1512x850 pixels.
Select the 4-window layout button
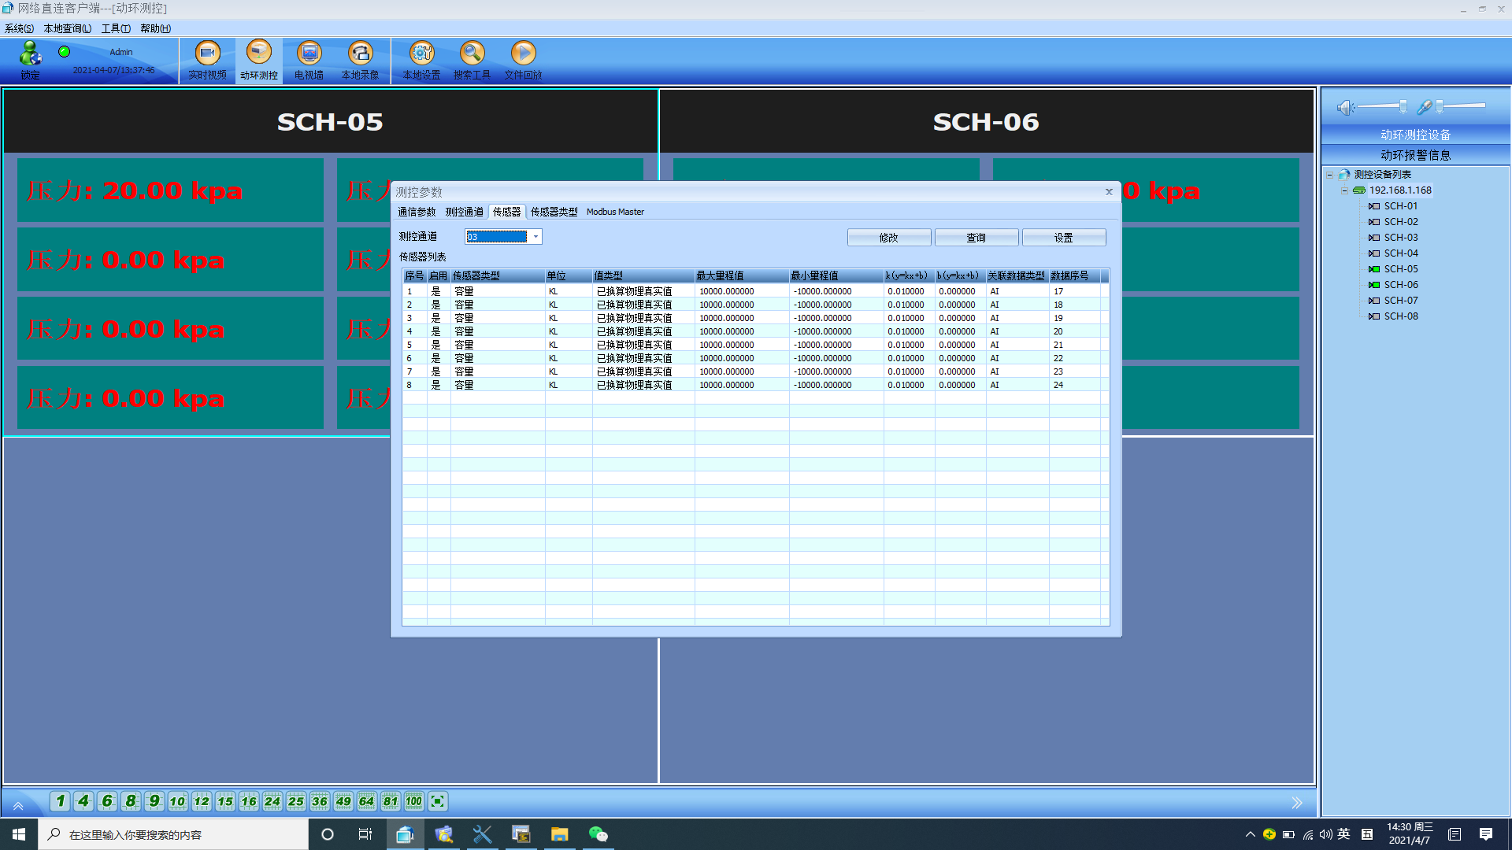pyautogui.click(x=83, y=801)
